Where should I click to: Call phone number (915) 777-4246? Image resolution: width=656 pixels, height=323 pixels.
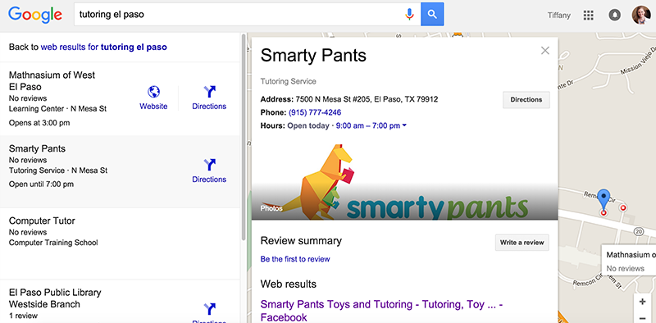(315, 112)
